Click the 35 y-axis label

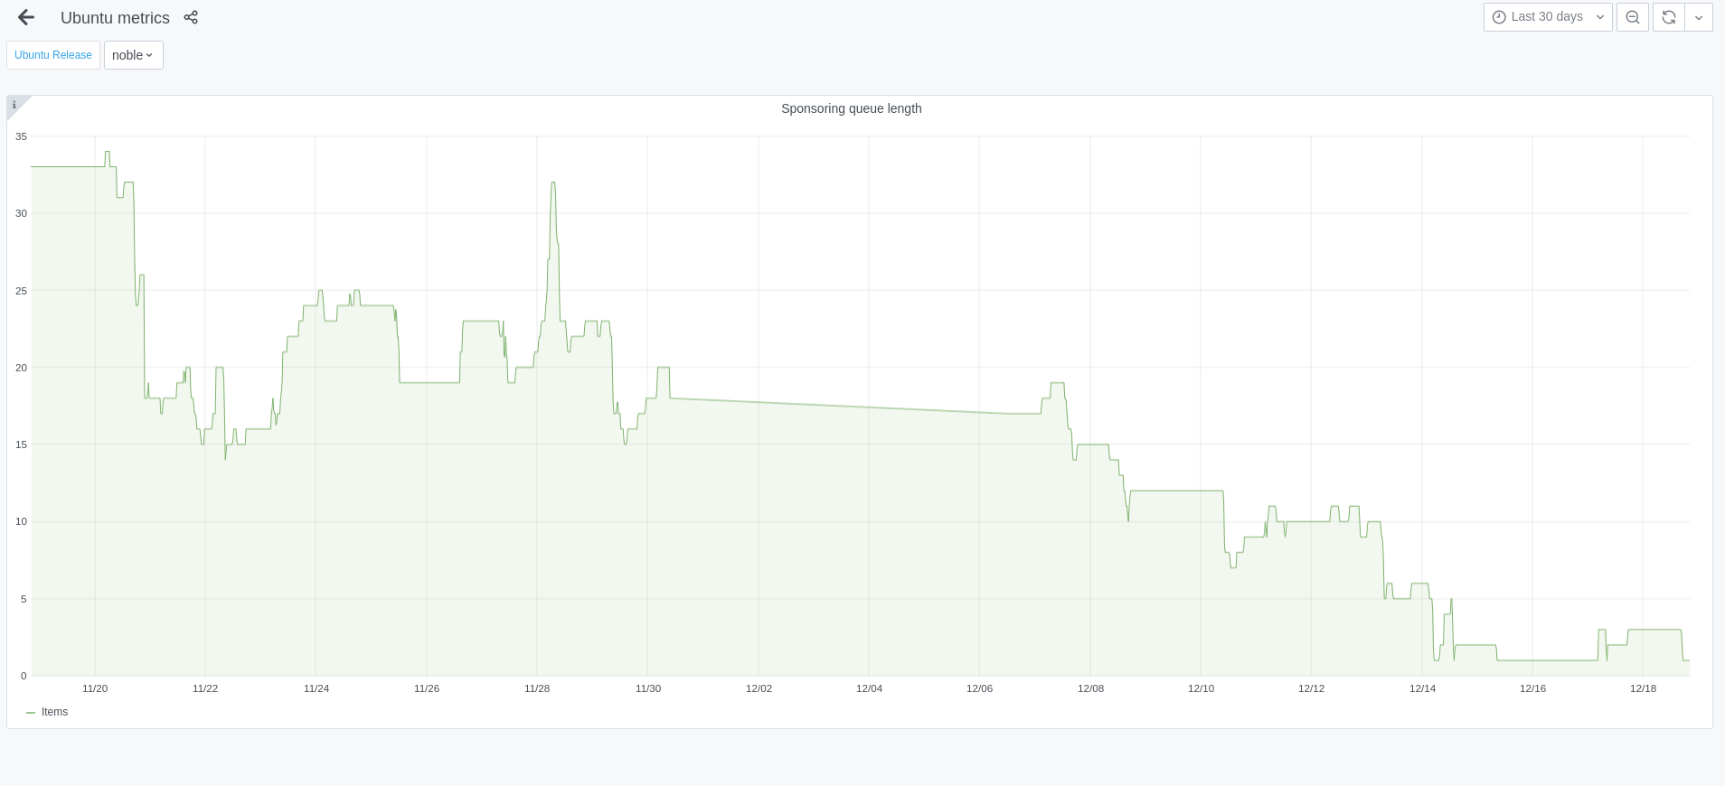coord(22,136)
